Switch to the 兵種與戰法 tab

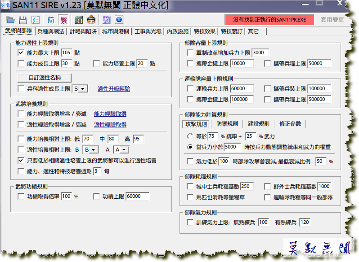point(51,31)
